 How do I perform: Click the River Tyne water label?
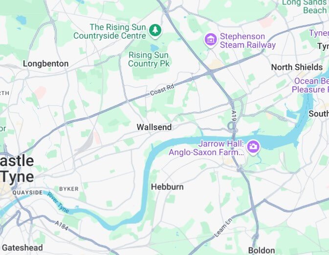(x=58, y=203)
